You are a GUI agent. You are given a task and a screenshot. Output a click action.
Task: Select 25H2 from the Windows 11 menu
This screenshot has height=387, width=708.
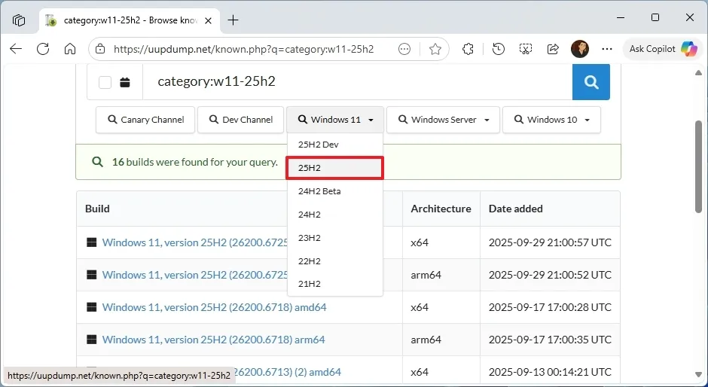pos(335,168)
